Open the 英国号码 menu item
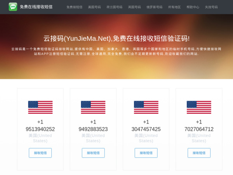The width and height of the screenshot is (233, 175). pos(134,7)
